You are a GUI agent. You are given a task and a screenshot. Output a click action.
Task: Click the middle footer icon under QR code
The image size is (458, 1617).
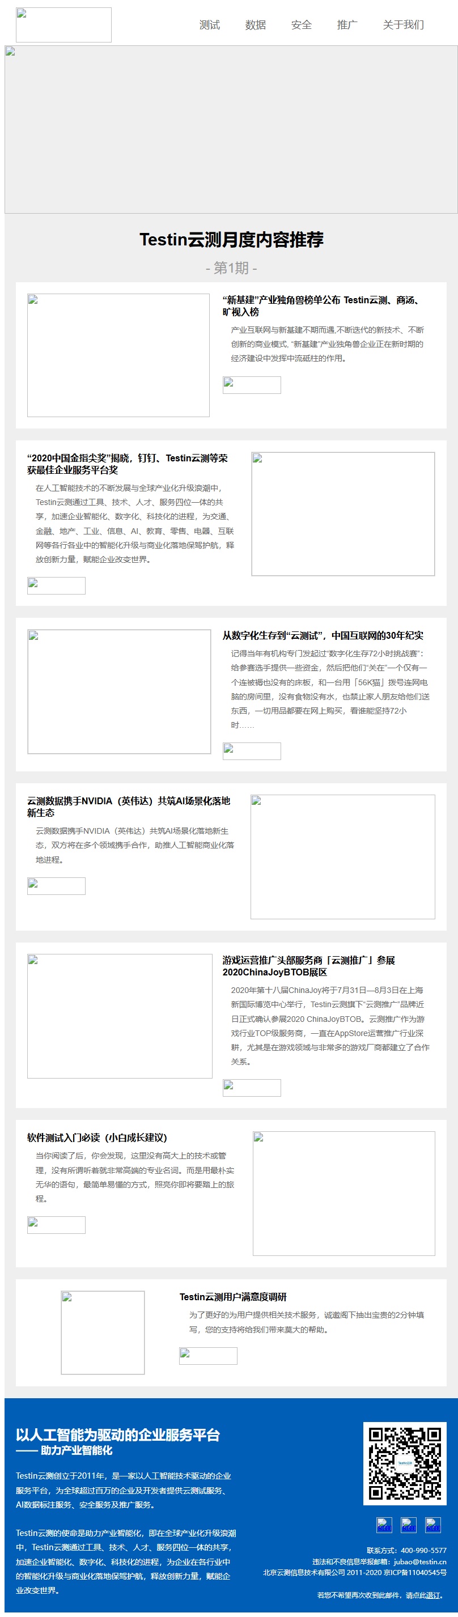pyautogui.click(x=409, y=1525)
